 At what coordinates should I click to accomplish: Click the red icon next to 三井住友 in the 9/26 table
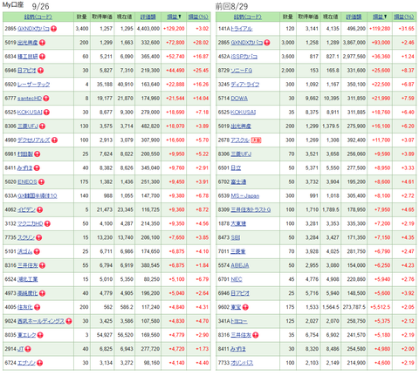coord(42,265)
